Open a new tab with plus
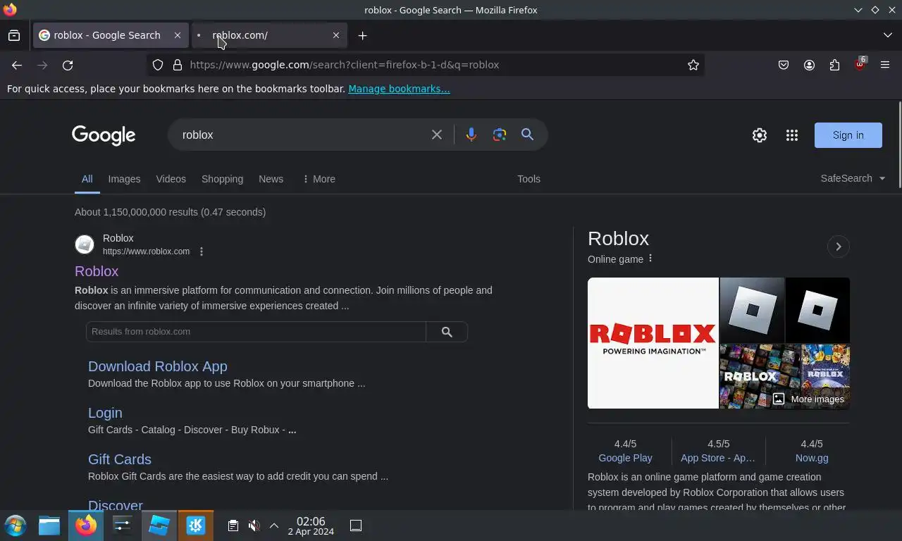This screenshot has height=541, width=902. point(362,35)
